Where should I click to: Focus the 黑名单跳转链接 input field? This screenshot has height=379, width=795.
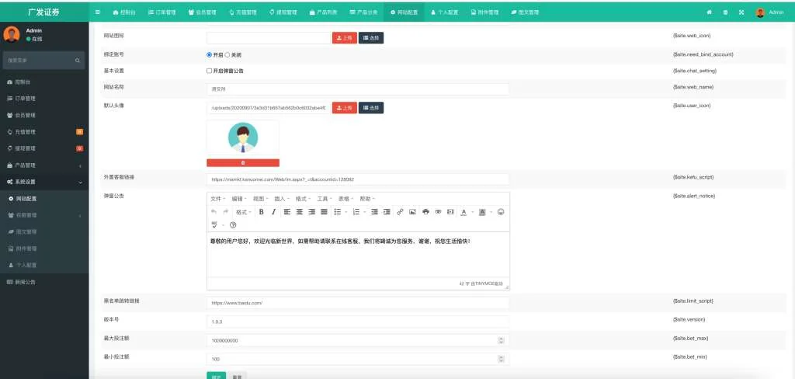coord(357,303)
